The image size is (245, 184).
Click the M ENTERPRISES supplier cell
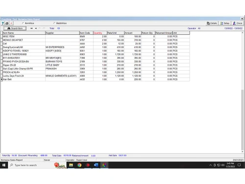62,47
